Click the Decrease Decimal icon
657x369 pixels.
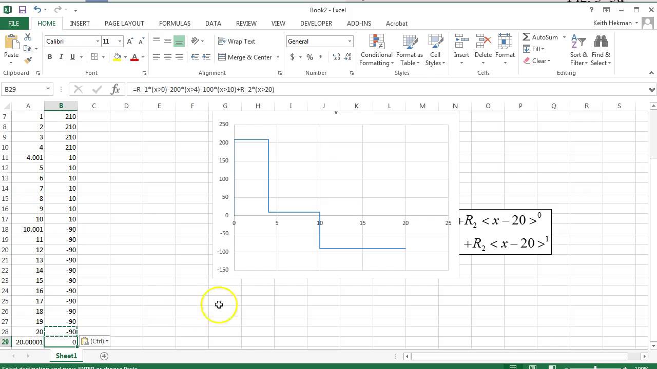click(349, 57)
